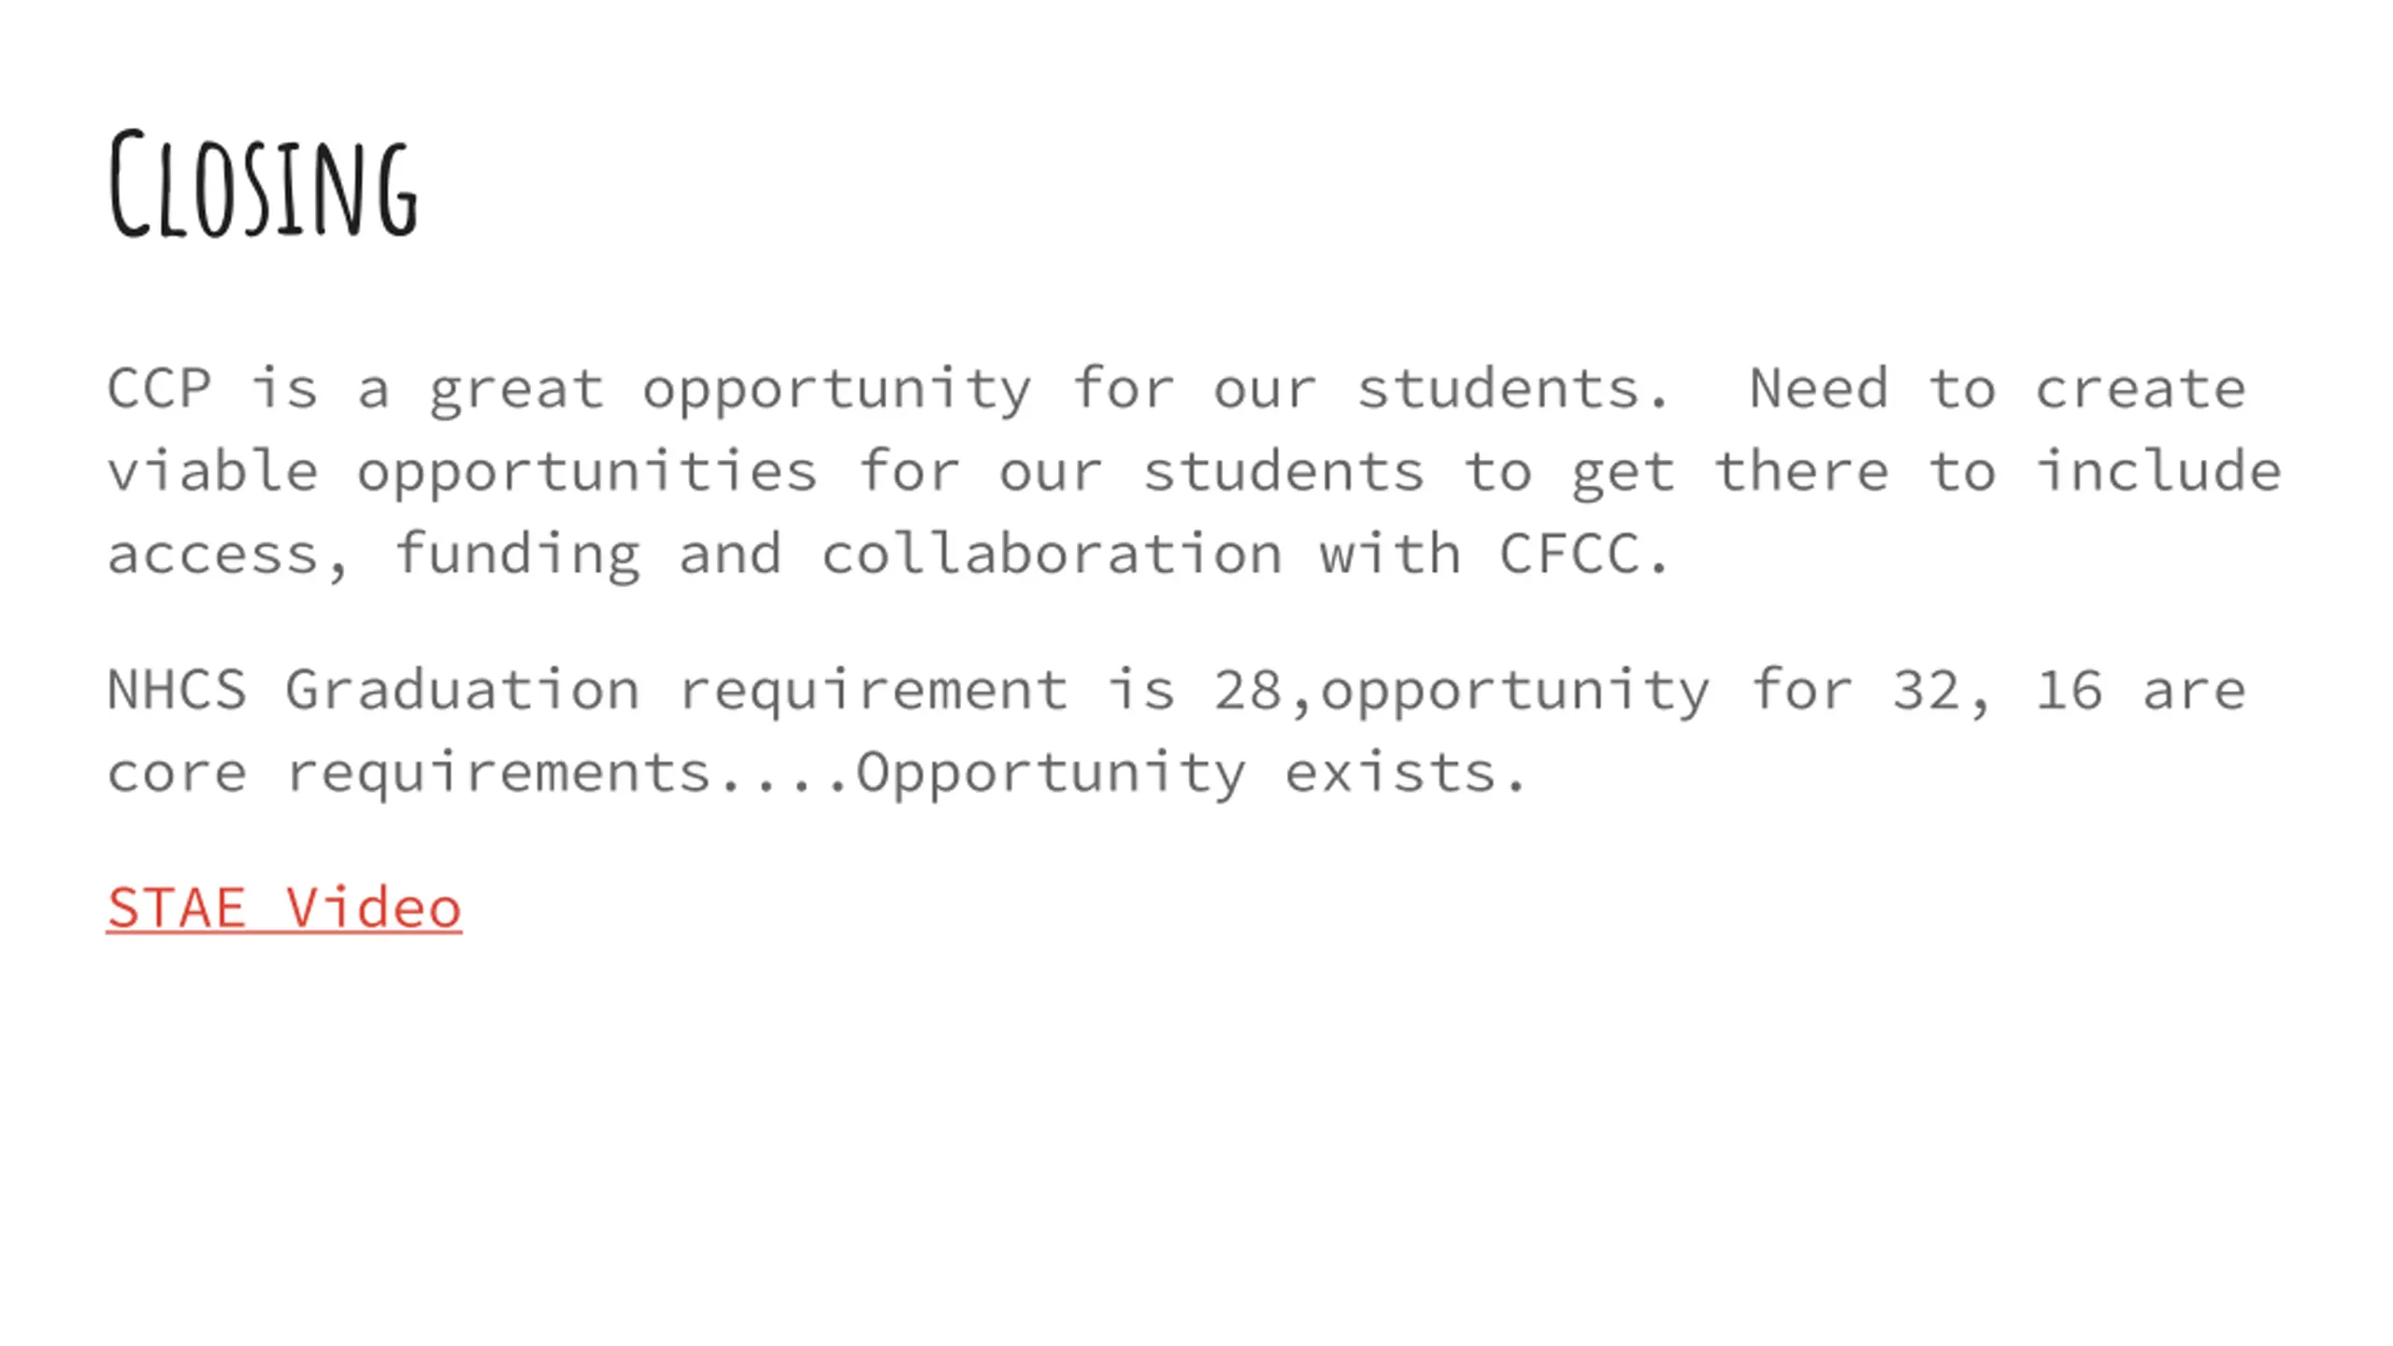Click the word core in last line
The image size is (2393, 1346).
[178, 774]
